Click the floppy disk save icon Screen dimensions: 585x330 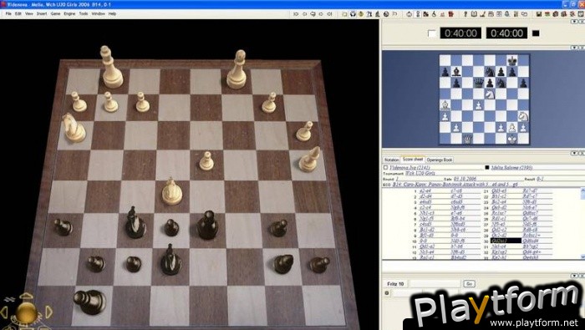[538, 14]
